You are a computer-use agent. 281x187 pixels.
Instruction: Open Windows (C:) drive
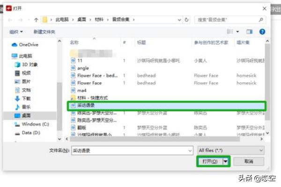tap(32, 124)
